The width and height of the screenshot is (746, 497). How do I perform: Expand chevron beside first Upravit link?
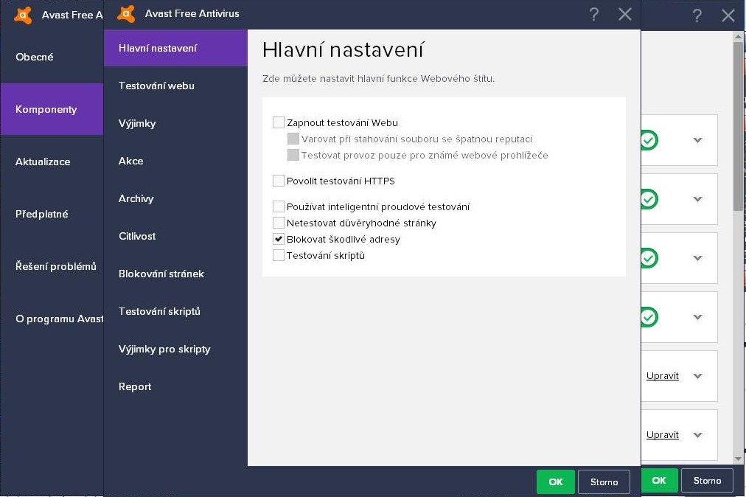coord(698,376)
